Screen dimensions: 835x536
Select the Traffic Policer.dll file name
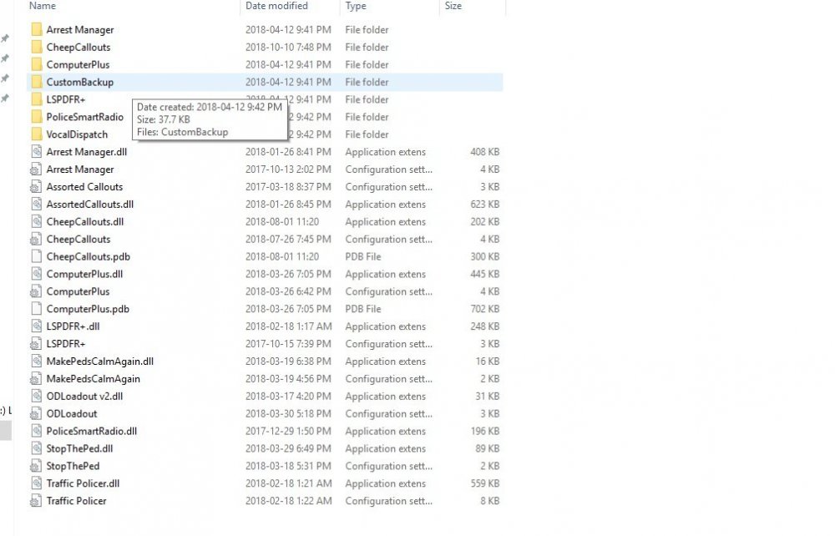pos(83,483)
